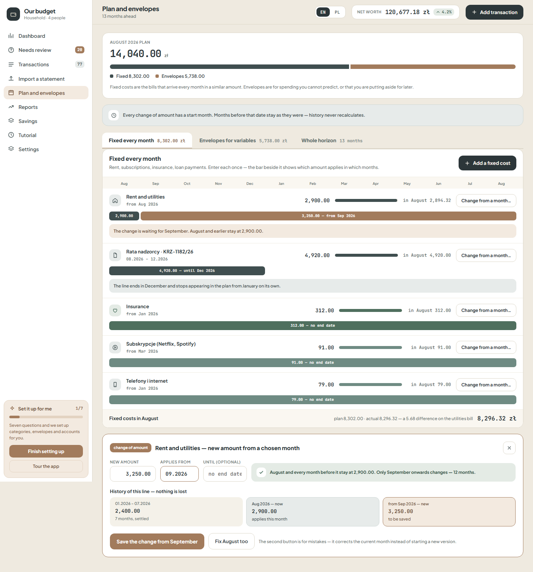The image size is (533, 572).
Task: Open Change from a month for Telefony i internet
Action: [x=486, y=385]
